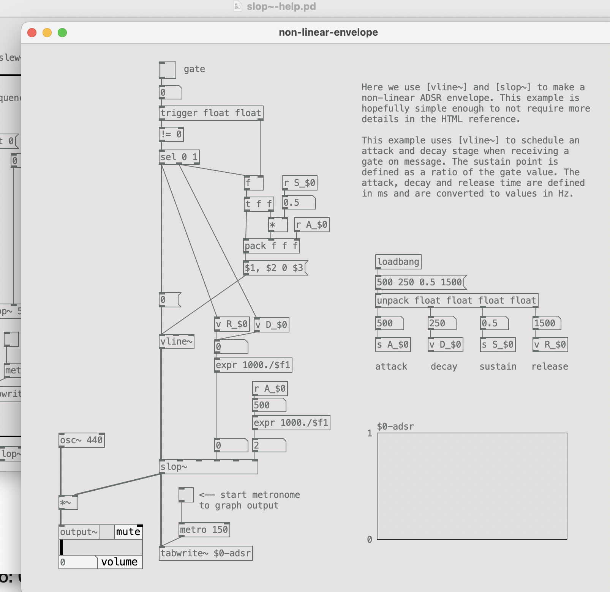Click the 0 message box above vline~

170,300
